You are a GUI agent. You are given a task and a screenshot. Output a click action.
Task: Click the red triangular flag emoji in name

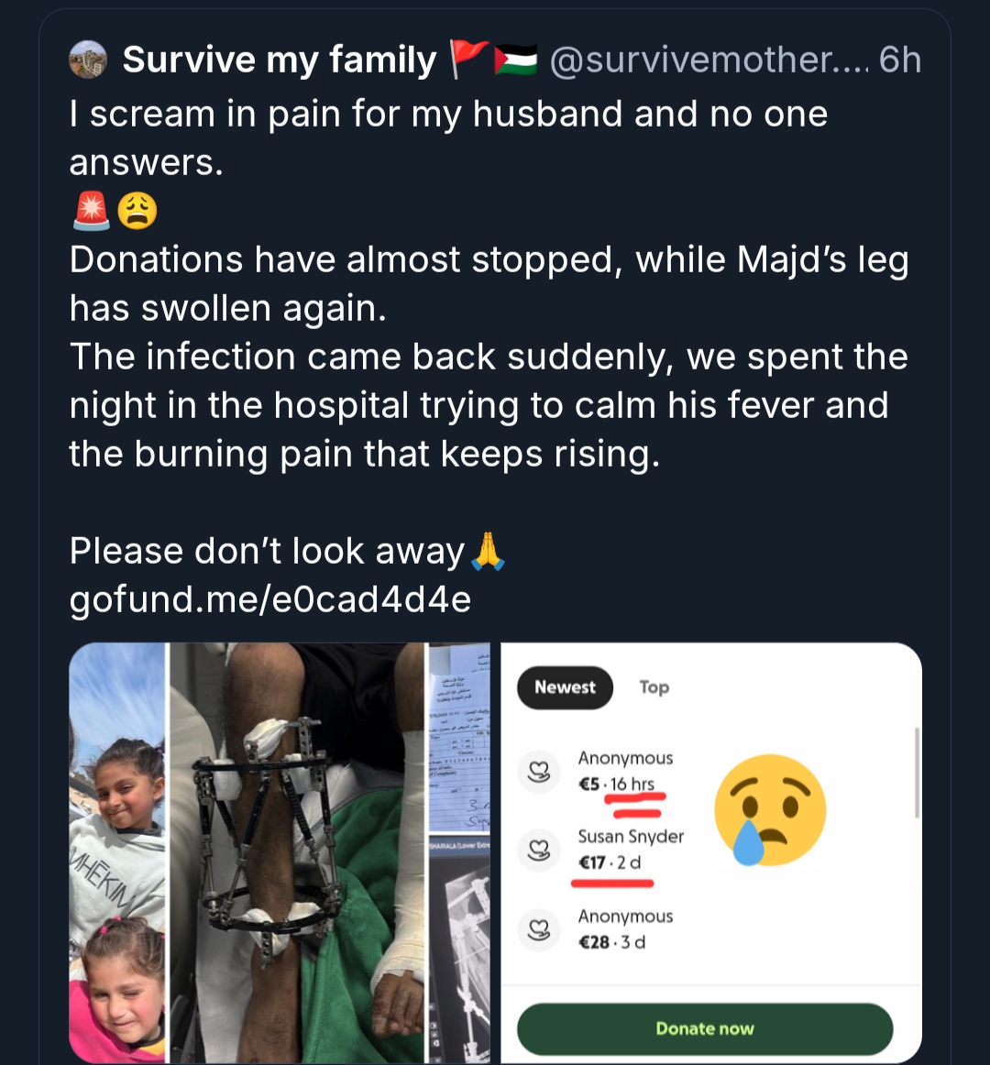click(x=468, y=60)
